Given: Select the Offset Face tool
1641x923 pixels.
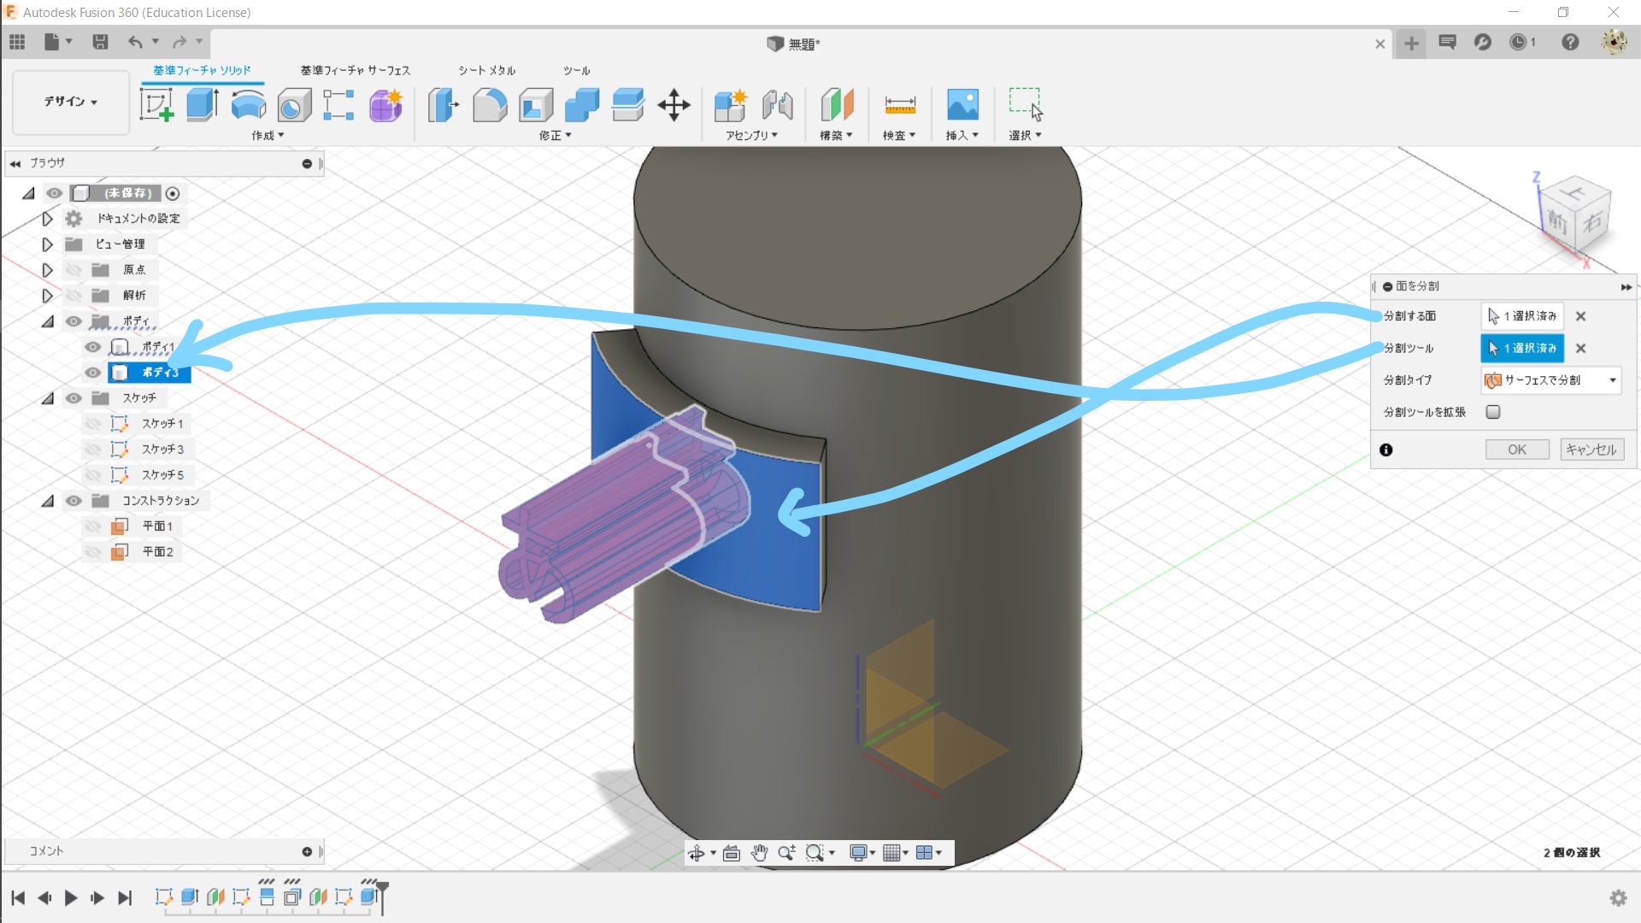Looking at the screenshot, I should pyautogui.click(x=628, y=105).
